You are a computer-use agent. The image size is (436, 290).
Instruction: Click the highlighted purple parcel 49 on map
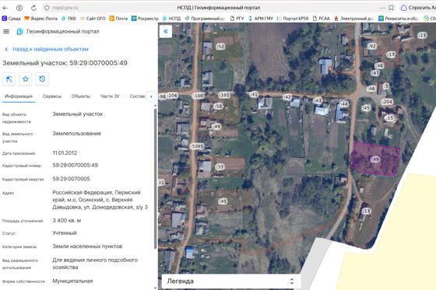[x=374, y=159]
